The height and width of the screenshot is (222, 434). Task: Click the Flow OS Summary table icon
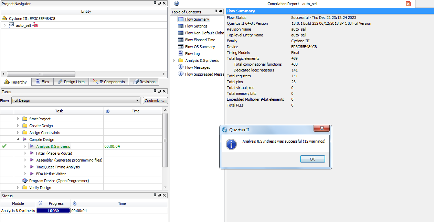pyautogui.click(x=181, y=47)
